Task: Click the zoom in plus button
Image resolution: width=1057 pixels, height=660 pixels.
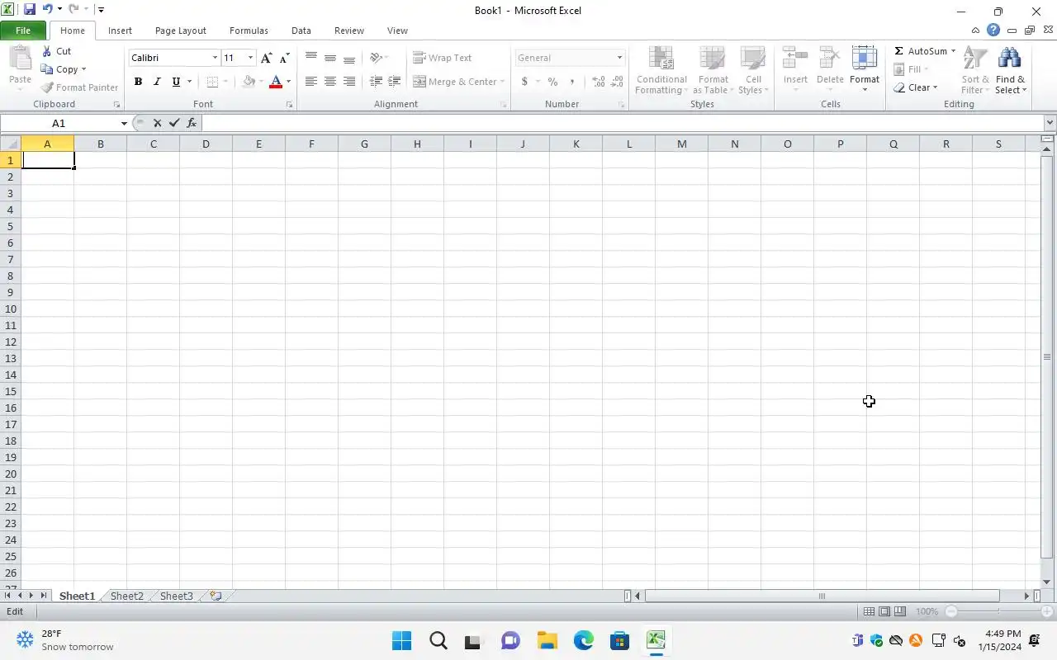Action: pos(1048,611)
